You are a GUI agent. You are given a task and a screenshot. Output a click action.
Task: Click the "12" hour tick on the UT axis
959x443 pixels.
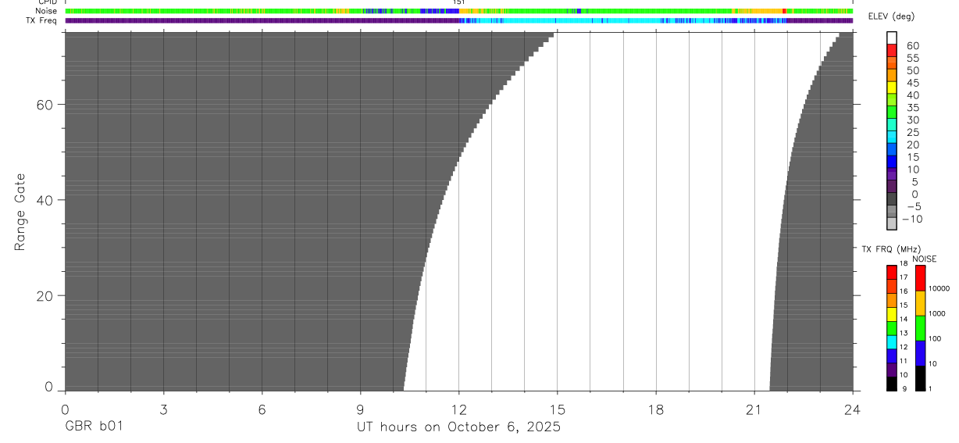[459, 409]
